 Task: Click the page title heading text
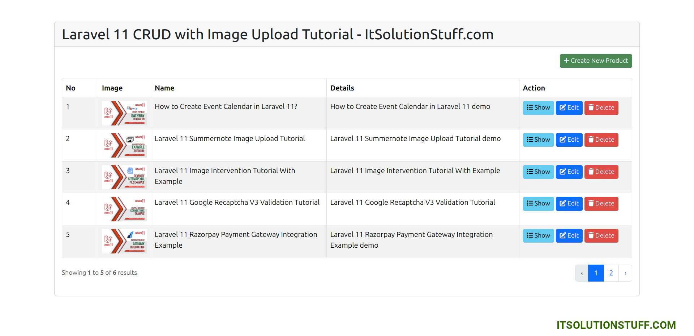pyautogui.click(x=278, y=35)
